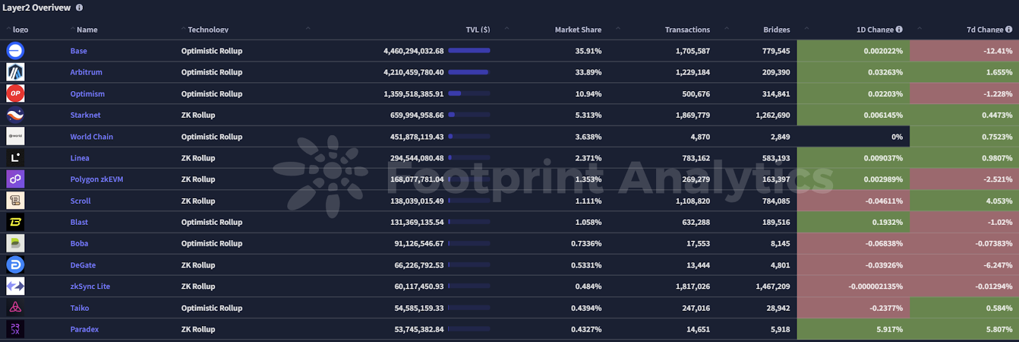The image size is (1019, 342).
Task: Click info icon next to 7d Change
Action: (1009, 29)
